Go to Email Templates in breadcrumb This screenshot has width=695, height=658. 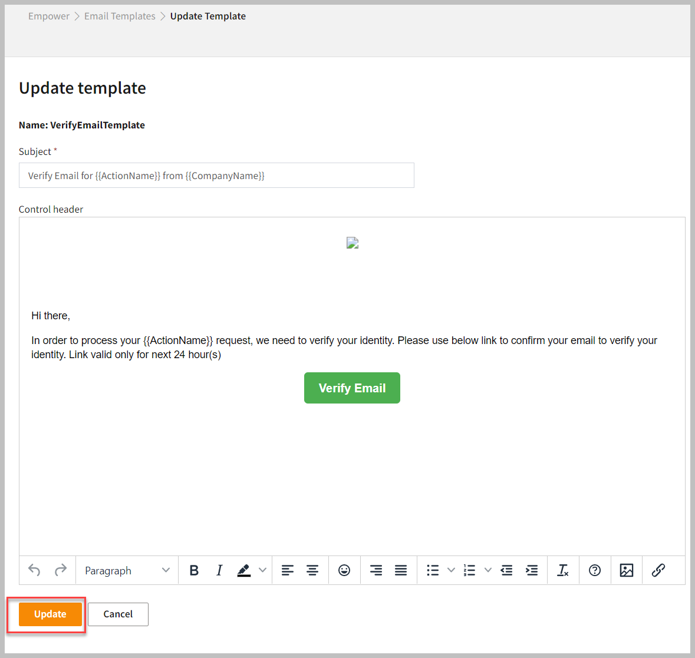(x=120, y=16)
